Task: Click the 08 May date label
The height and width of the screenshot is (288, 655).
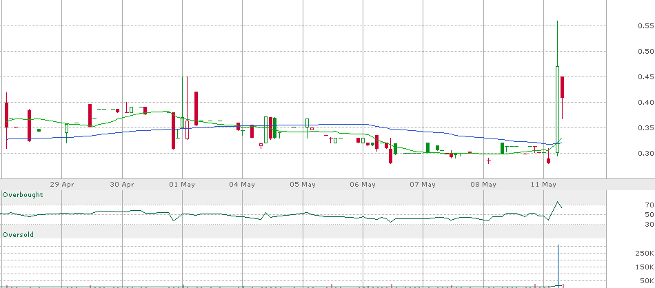Action: pos(483,184)
